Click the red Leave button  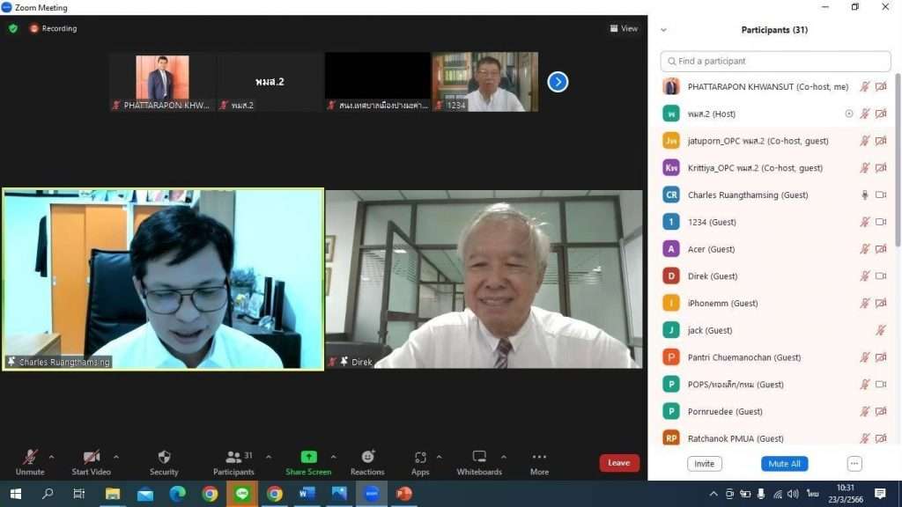coord(619,463)
